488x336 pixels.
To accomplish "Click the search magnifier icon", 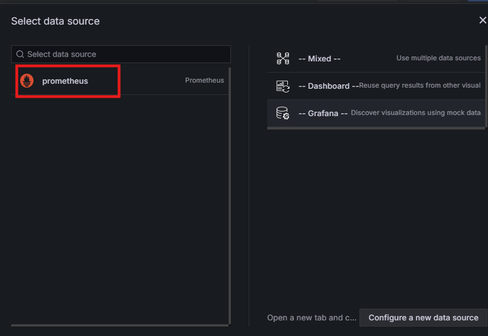I will pyautogui.click(x=20, y=54).
